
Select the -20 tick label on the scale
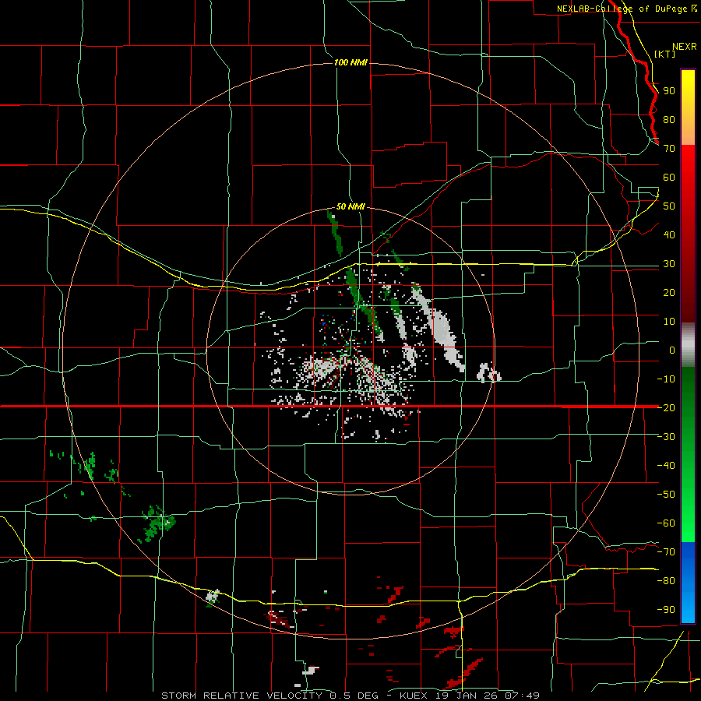[x=666, y=408]
